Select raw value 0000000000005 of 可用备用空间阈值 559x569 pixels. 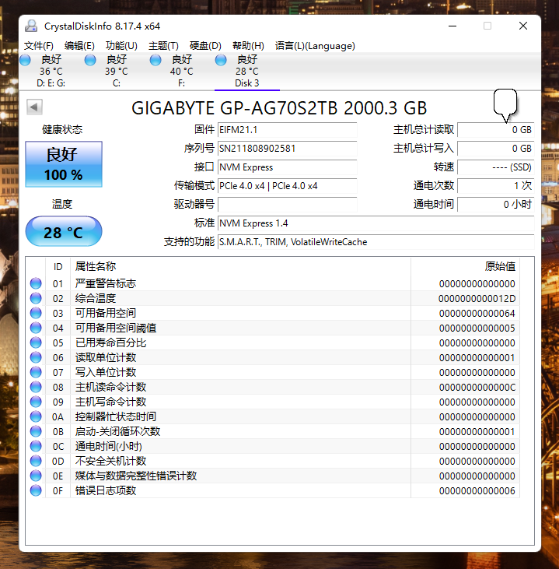tap(477, 328)
